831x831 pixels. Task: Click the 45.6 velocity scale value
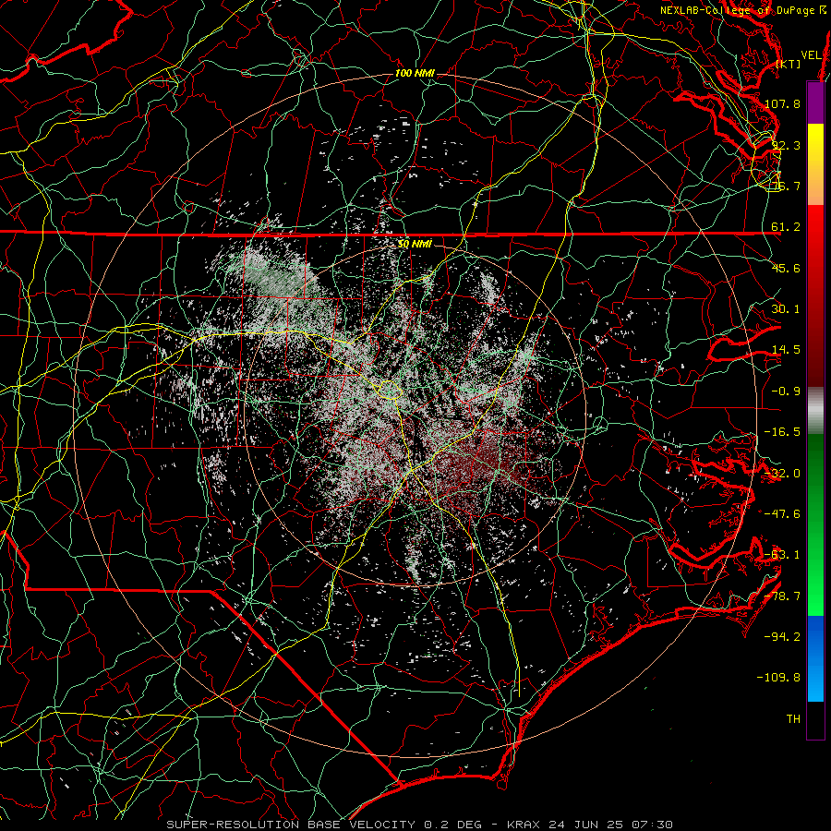[x=786, y=268]
